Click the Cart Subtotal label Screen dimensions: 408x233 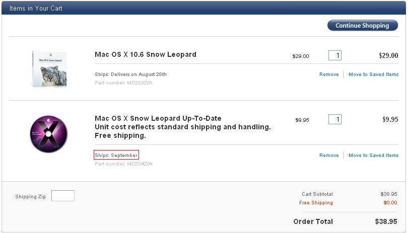(x=317, y=194)
